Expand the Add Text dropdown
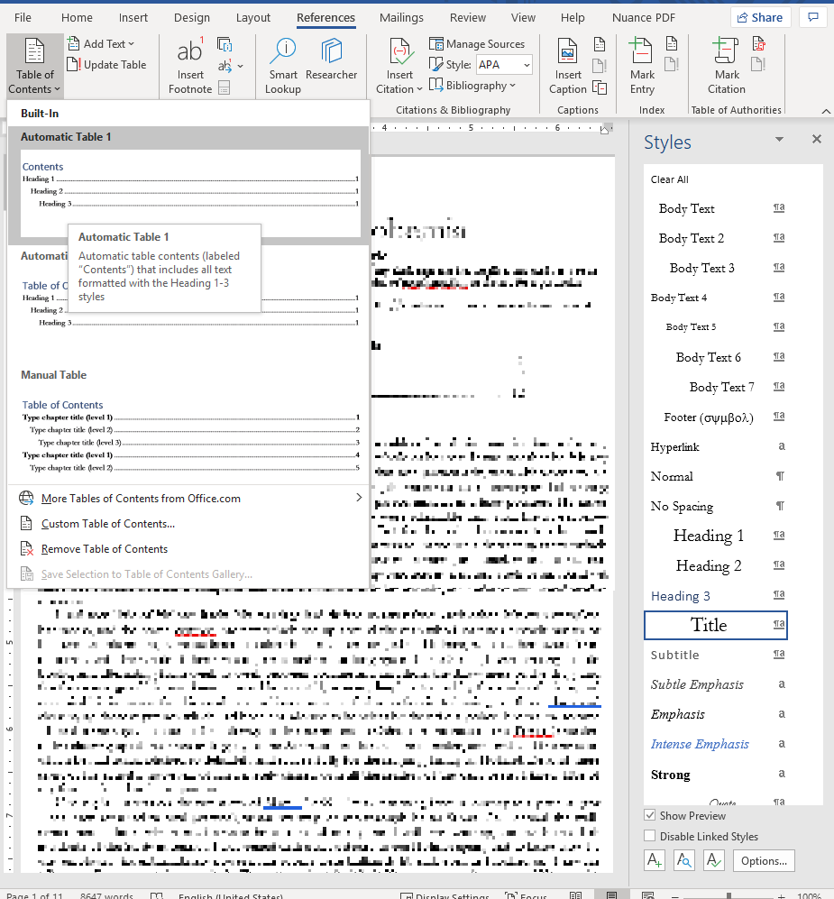Screen dimensions: 834x899 (107, 44)
